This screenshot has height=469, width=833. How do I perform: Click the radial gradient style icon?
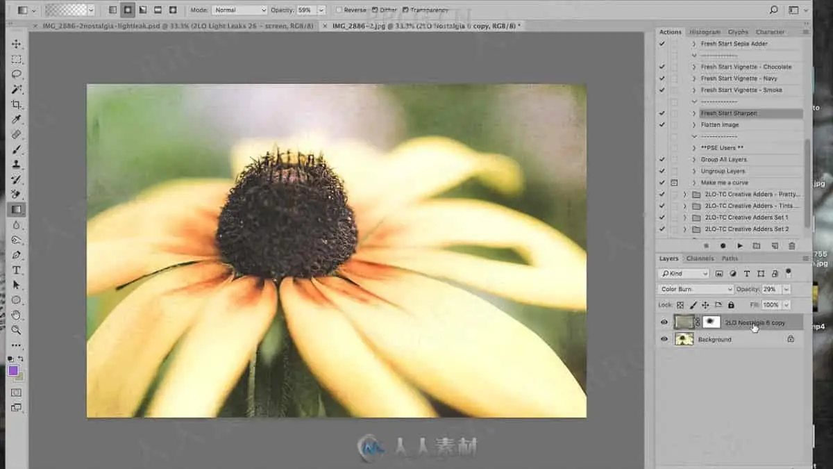128,10
